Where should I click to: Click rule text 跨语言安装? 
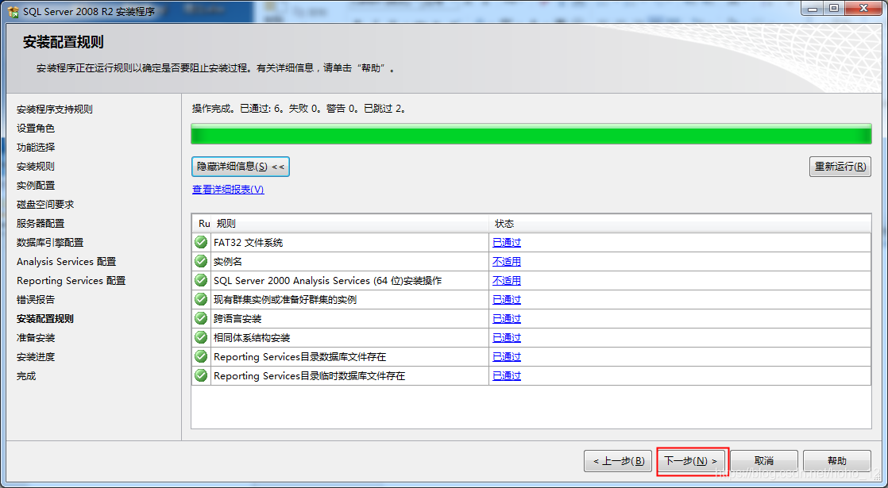[237, 318]
